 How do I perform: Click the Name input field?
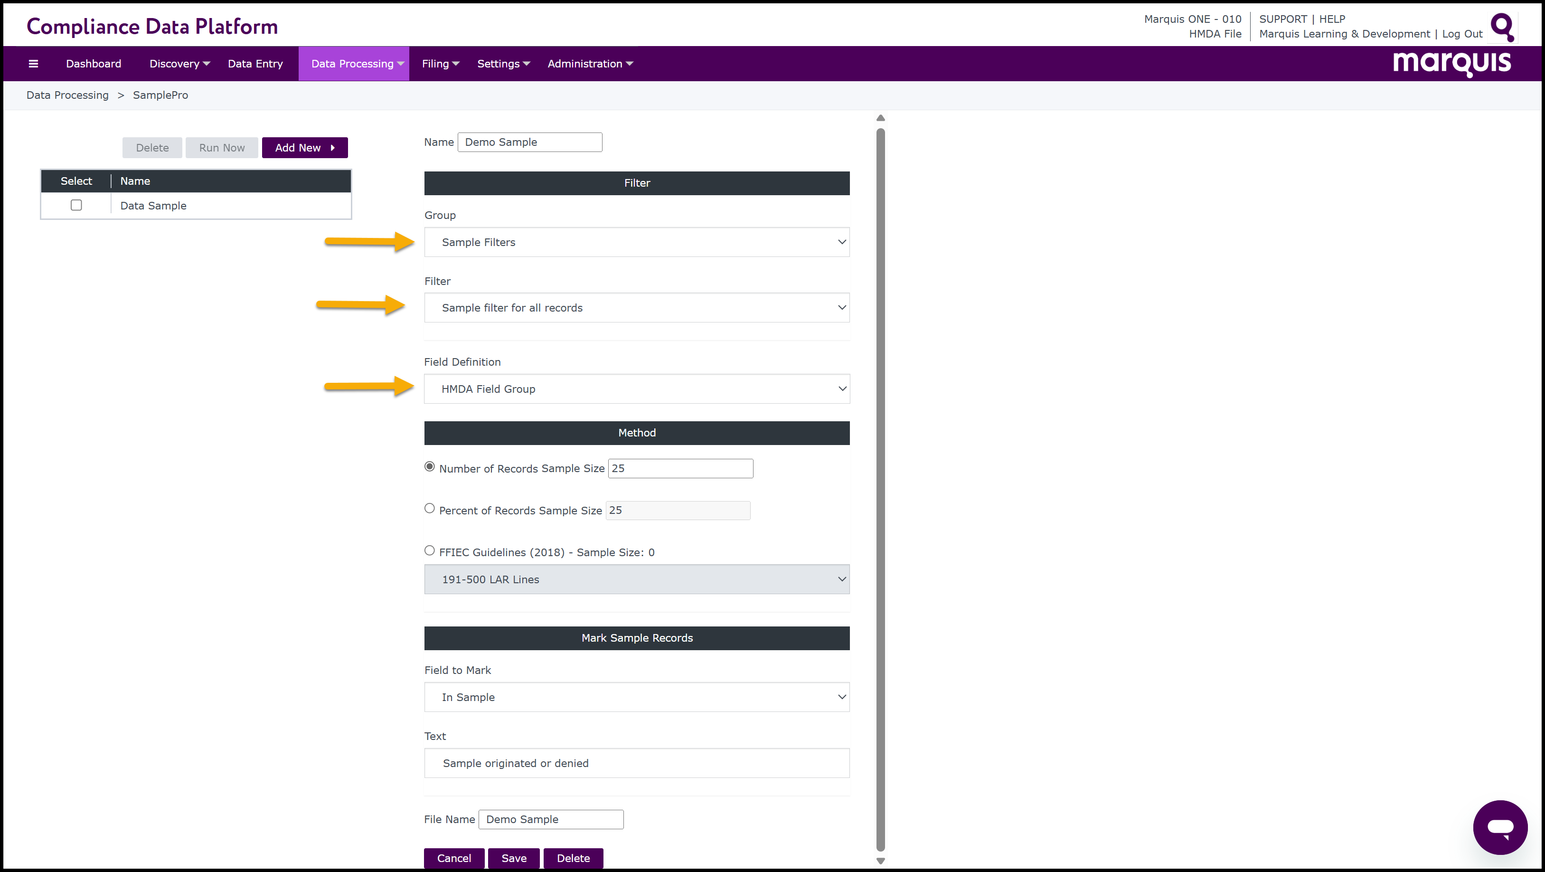[x=529, y=142]
